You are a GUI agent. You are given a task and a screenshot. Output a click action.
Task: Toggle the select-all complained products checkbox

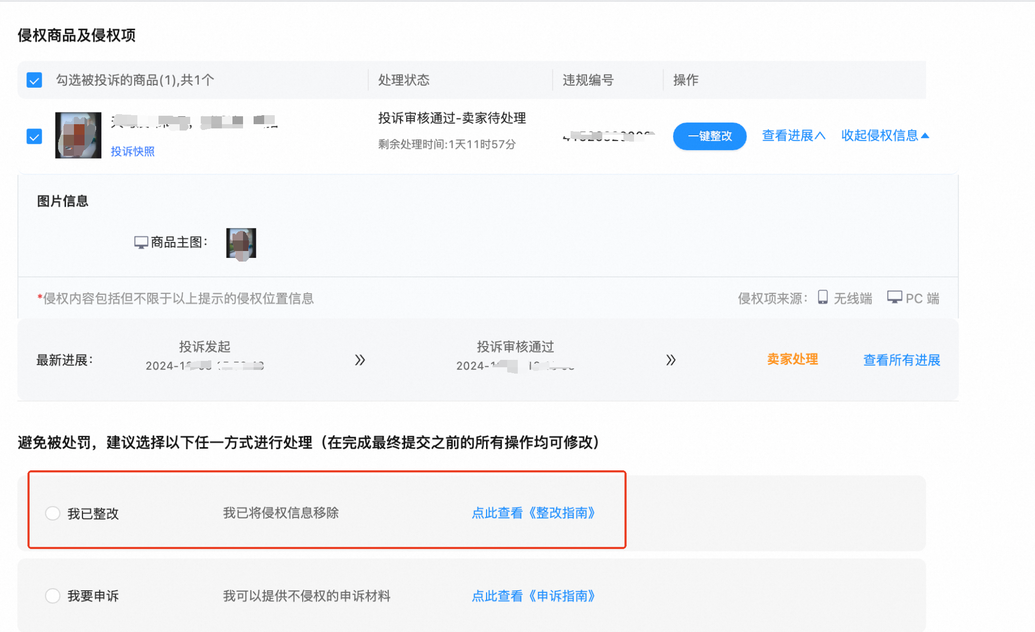point(34,80)
